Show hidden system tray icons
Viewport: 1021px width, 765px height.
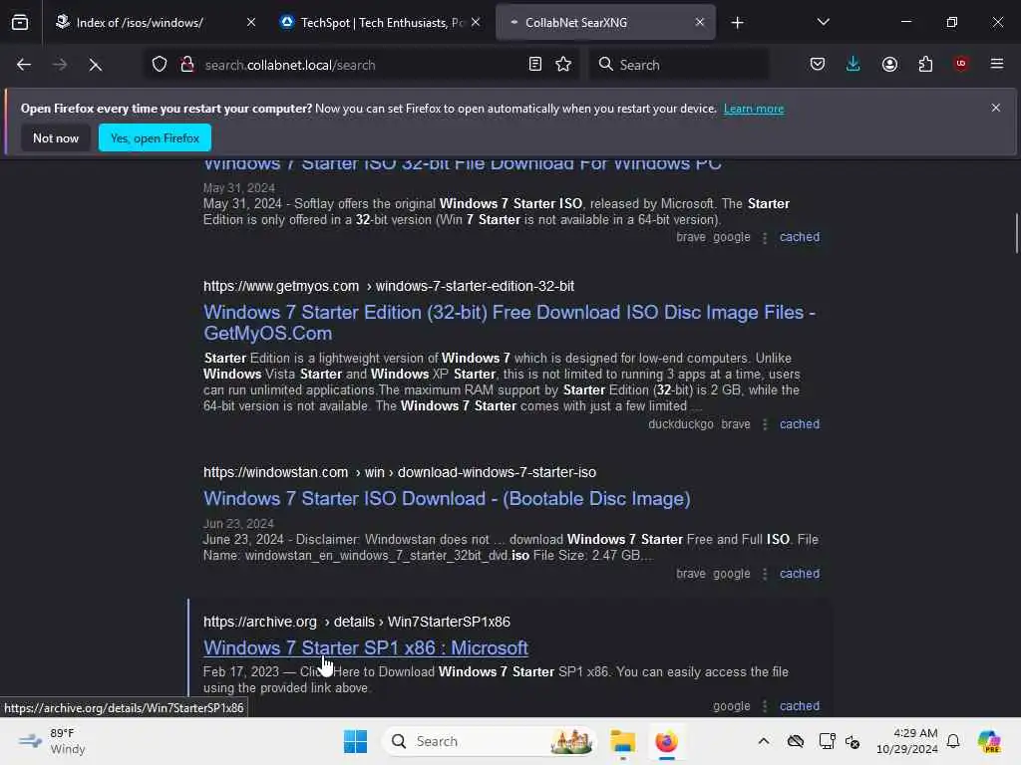pyautogui.click(x=764, y=741)
